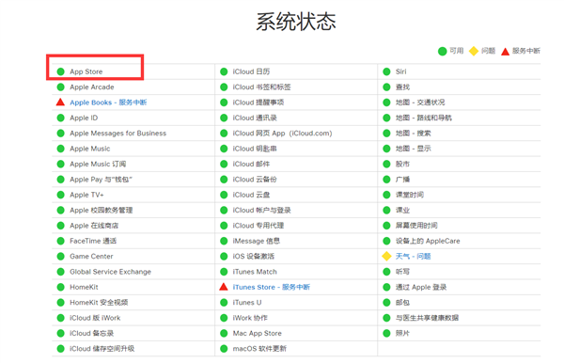Select the iCloud 通讯录 text
This screenshot has width=564, height=363.
tap(255, 118)
